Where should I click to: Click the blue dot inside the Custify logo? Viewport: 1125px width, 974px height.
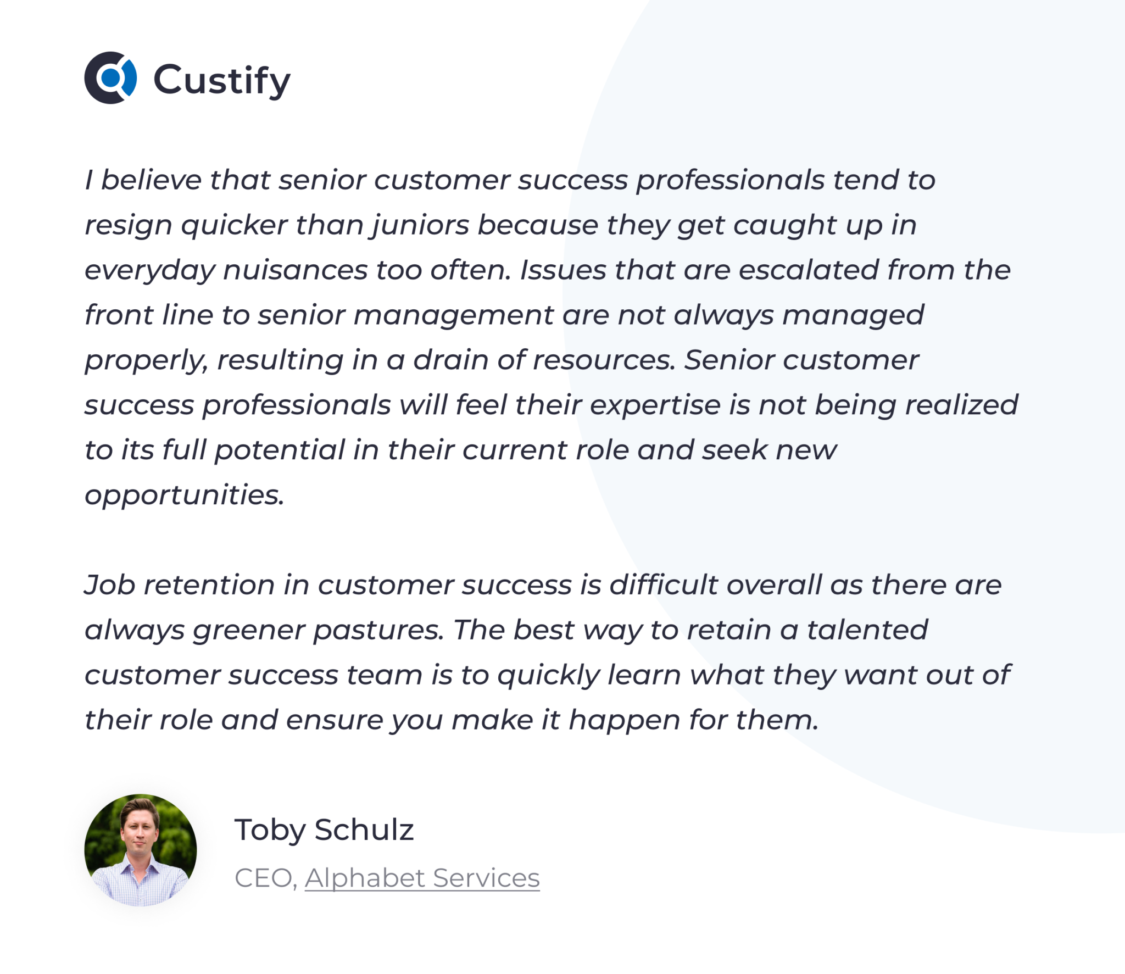111,78
